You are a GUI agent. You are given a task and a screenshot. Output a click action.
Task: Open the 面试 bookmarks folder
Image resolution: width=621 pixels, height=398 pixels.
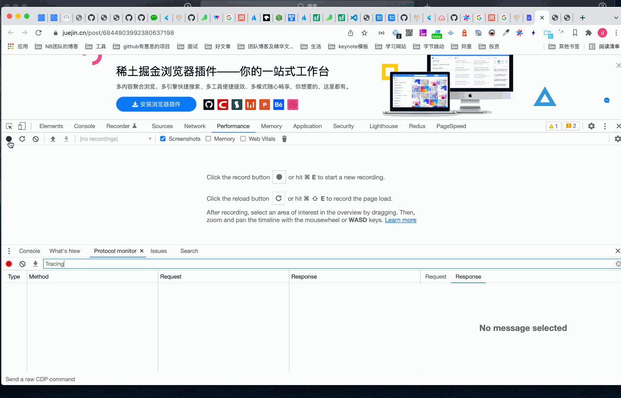[188, 47]
